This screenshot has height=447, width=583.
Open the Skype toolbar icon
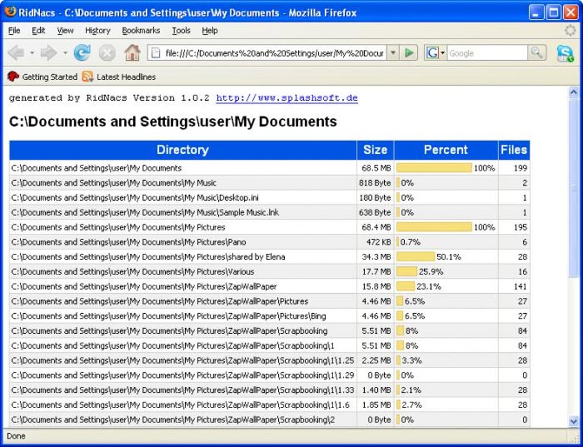565,53
